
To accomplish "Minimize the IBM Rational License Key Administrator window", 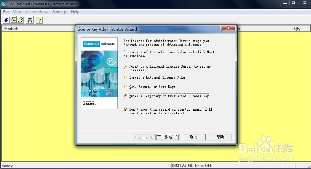I will coord(285,3).
